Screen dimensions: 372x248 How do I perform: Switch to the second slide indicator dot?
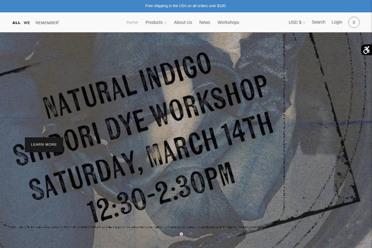pyautogui.click(x=191, y=234)
